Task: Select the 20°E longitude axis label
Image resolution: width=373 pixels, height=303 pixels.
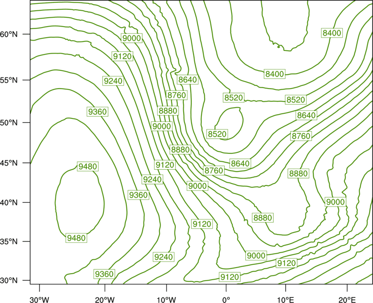Action: click(347, 299)
